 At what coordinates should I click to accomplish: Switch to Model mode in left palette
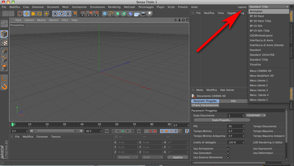pos(4,34)
